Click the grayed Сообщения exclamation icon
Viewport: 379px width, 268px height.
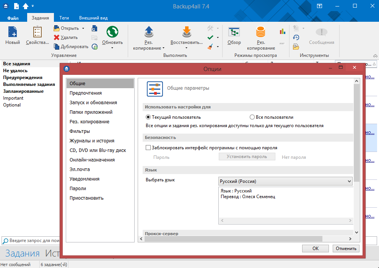click(322, 32)
